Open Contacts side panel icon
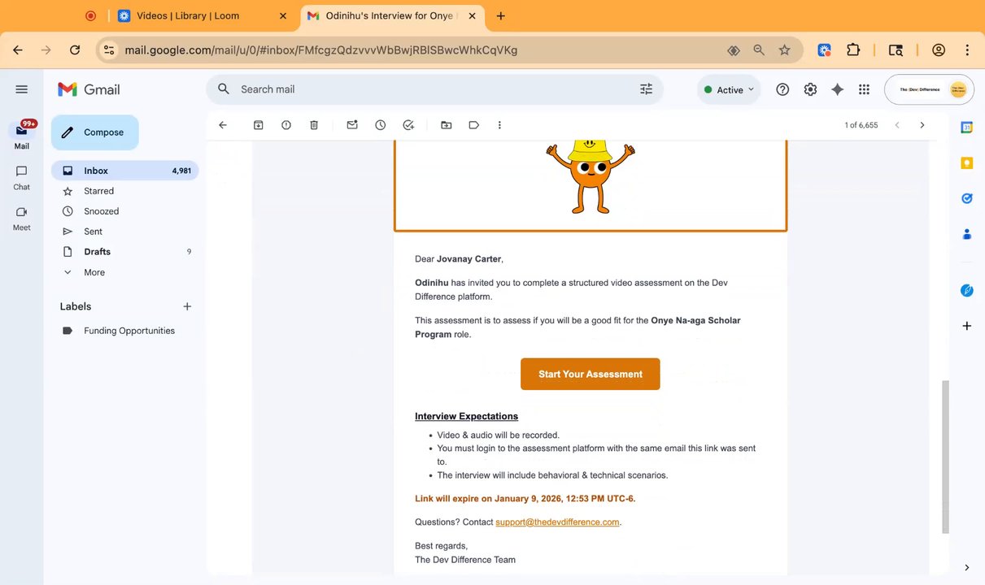The image size is (985, 585). pyautogui.click(x=967, y=234)
